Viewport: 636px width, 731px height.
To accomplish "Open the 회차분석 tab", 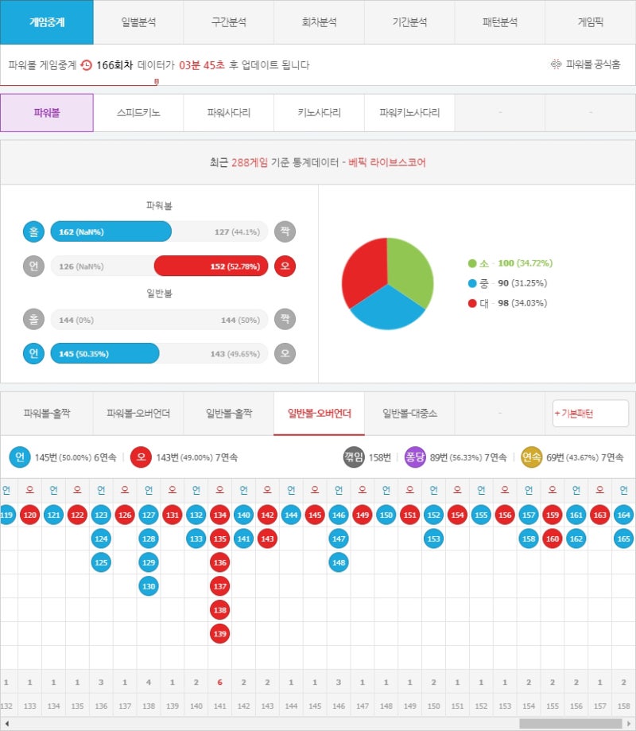I will pos(319,22).
